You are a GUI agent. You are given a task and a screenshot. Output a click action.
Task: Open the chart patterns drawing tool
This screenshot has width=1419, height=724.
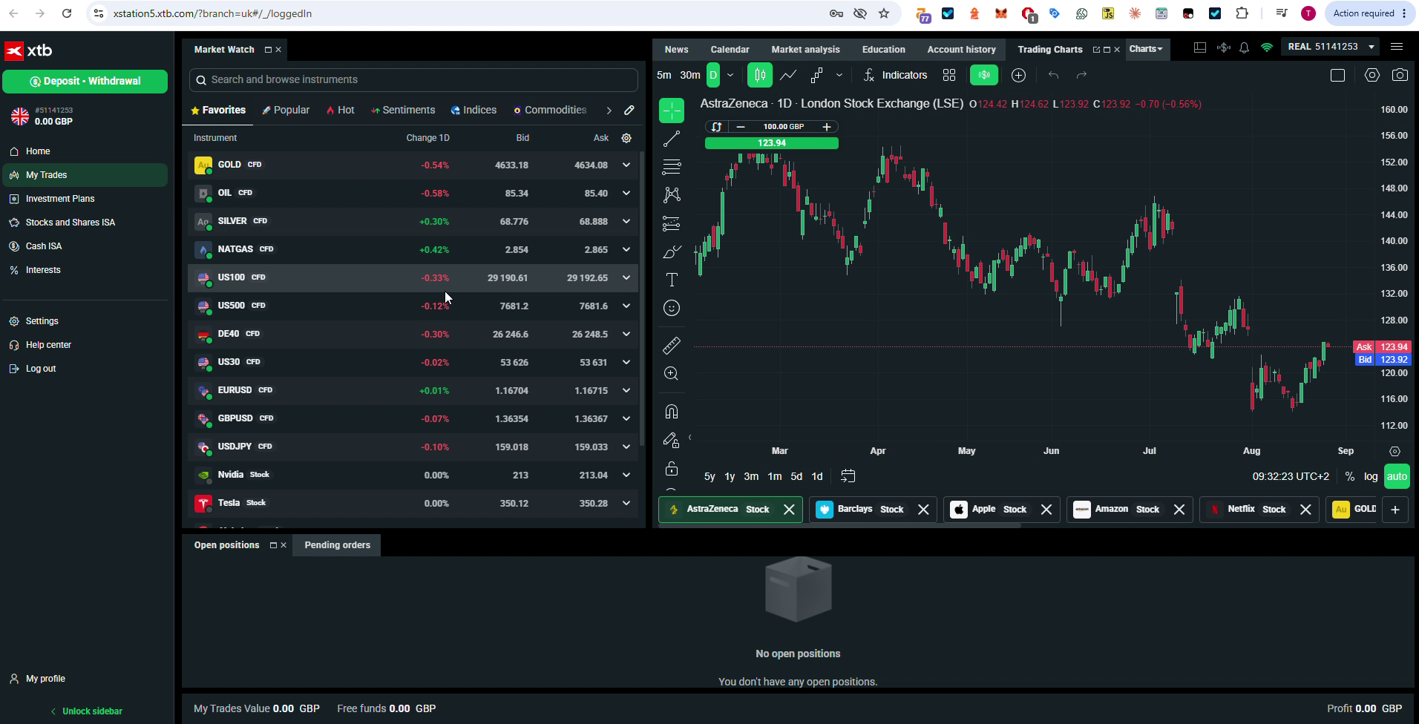pyautogui.click(x=672, y=194)
